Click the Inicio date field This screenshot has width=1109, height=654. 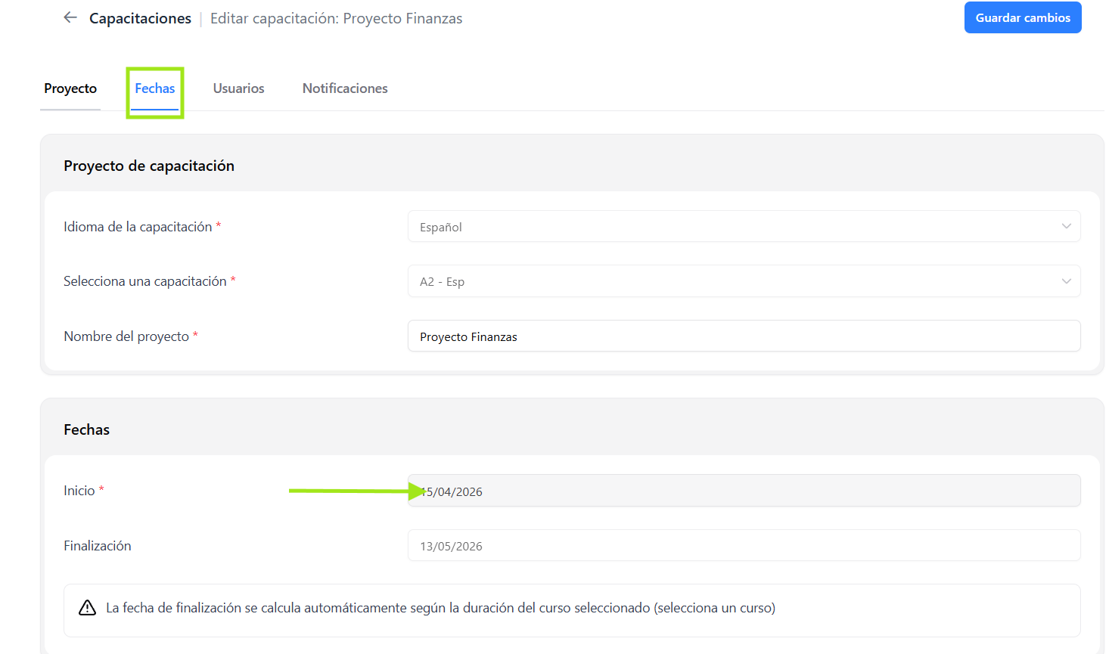point(744,491)
